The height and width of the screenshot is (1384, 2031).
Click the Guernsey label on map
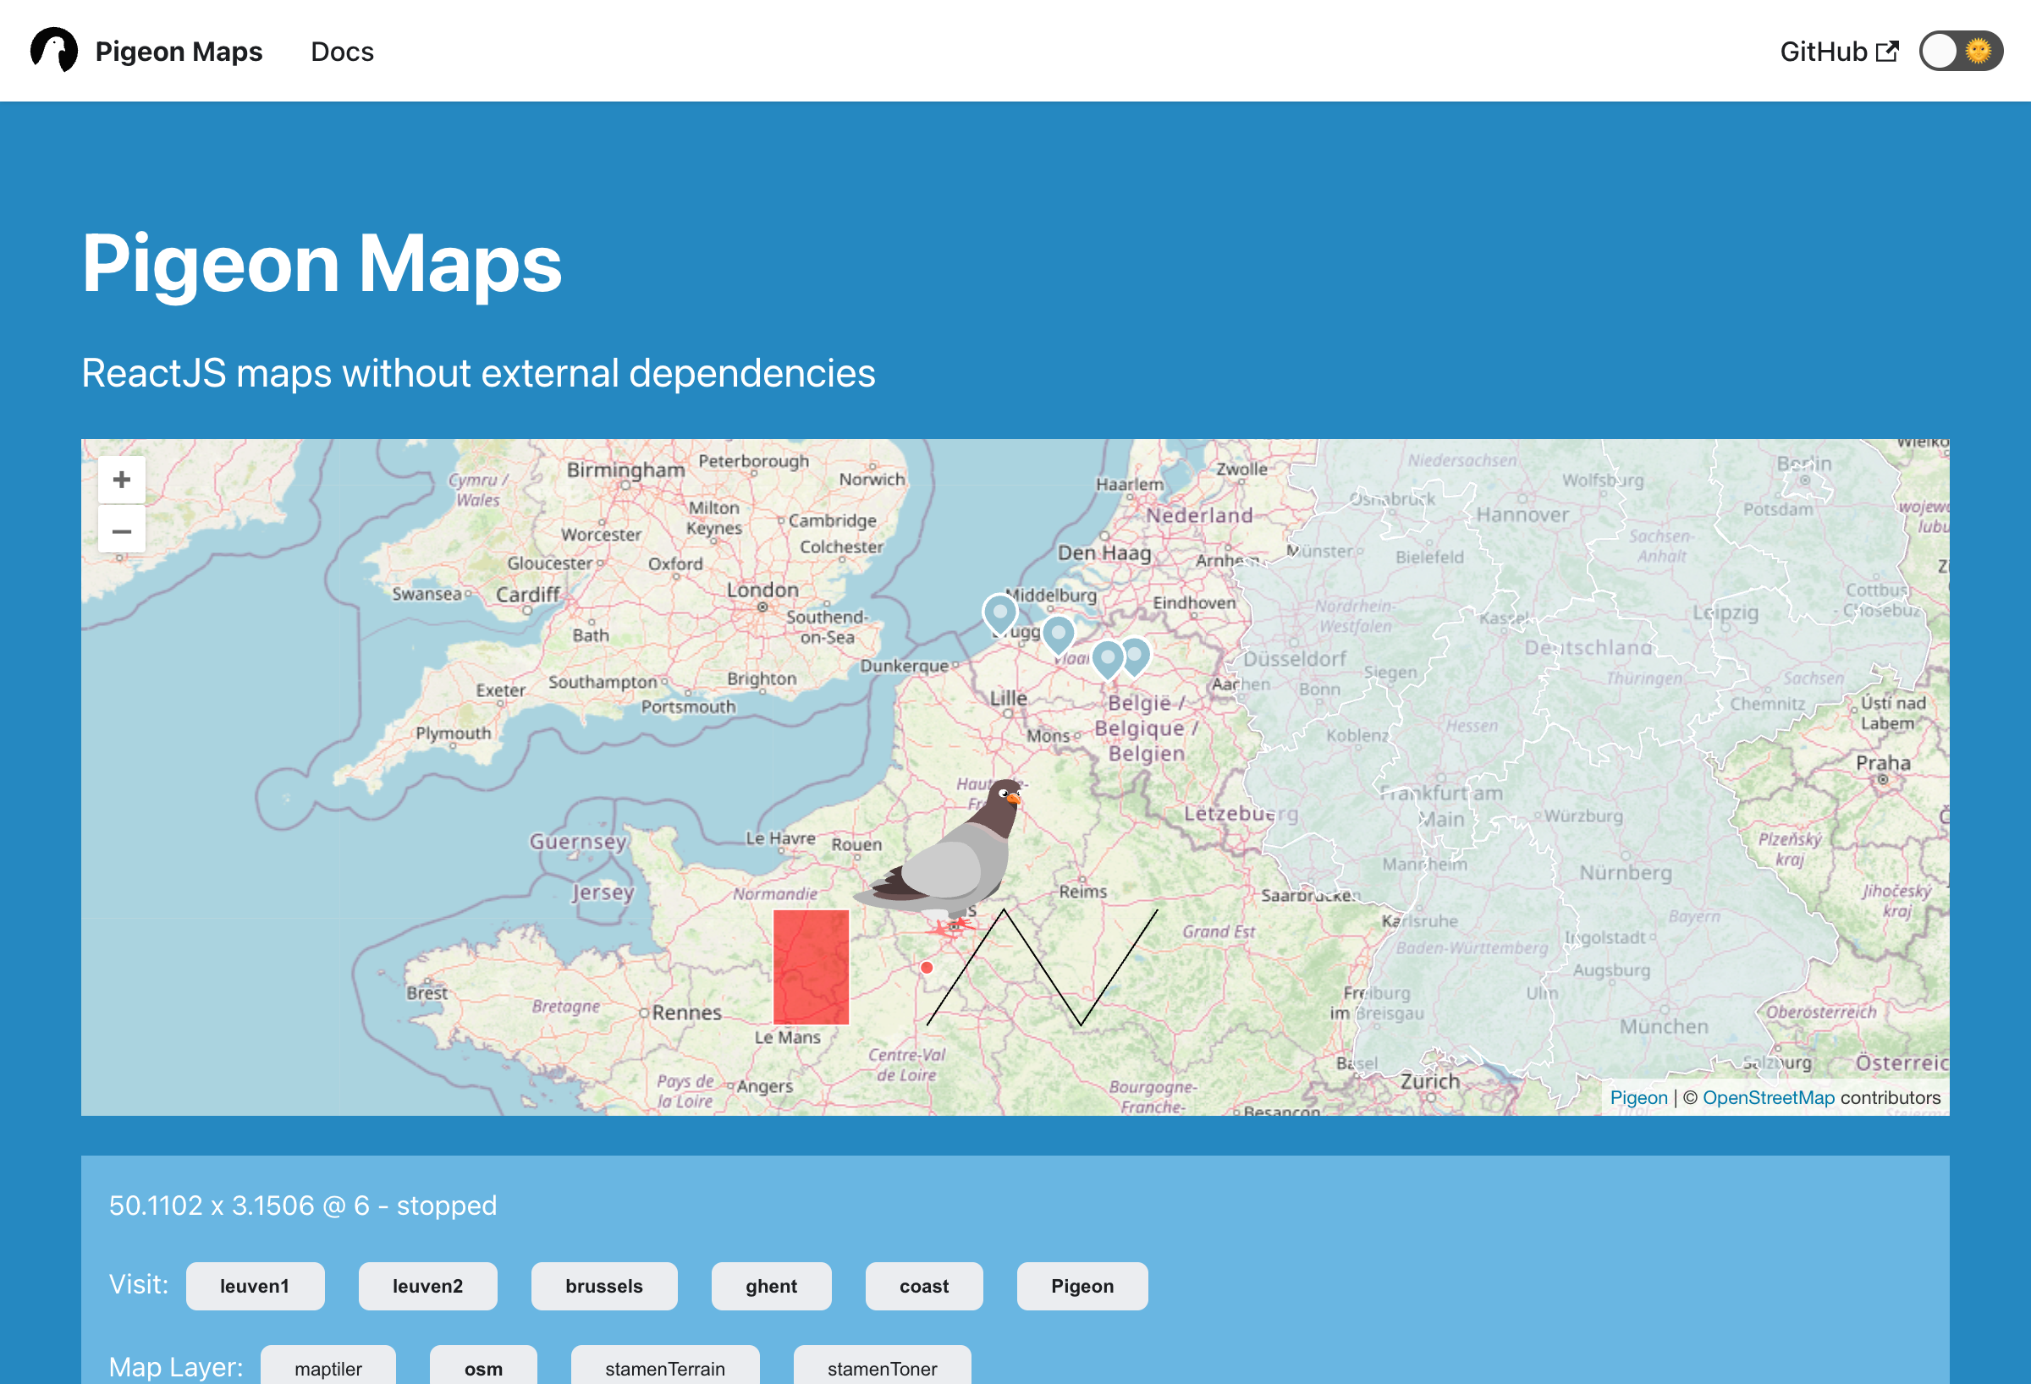click(578, 843)
